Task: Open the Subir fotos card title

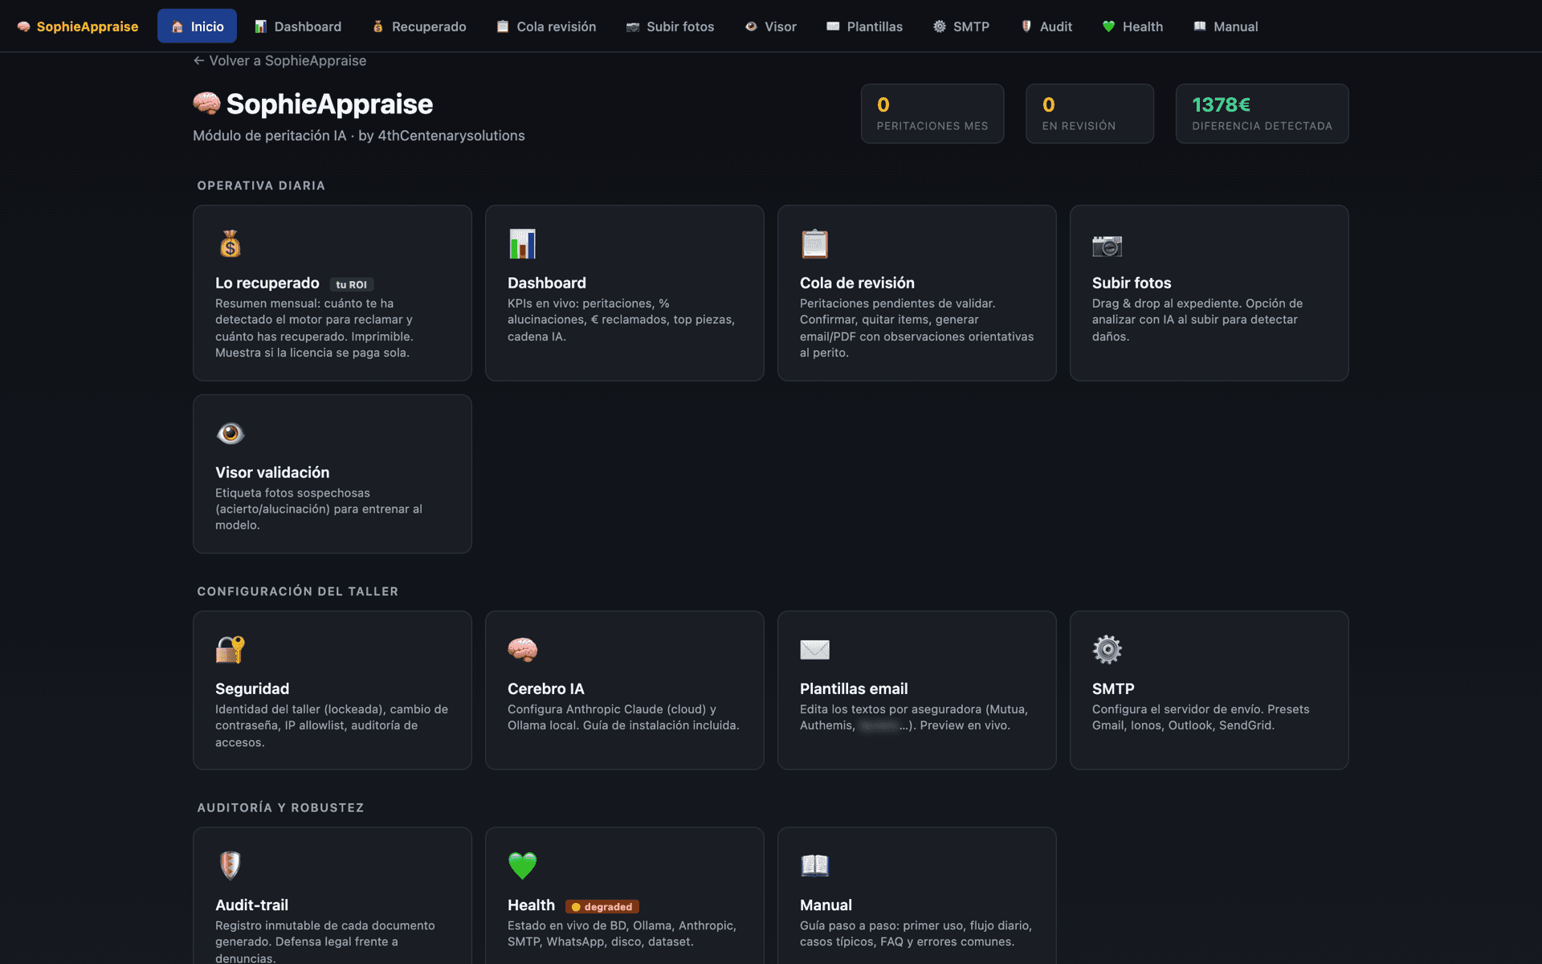Action: point(1132,283)
